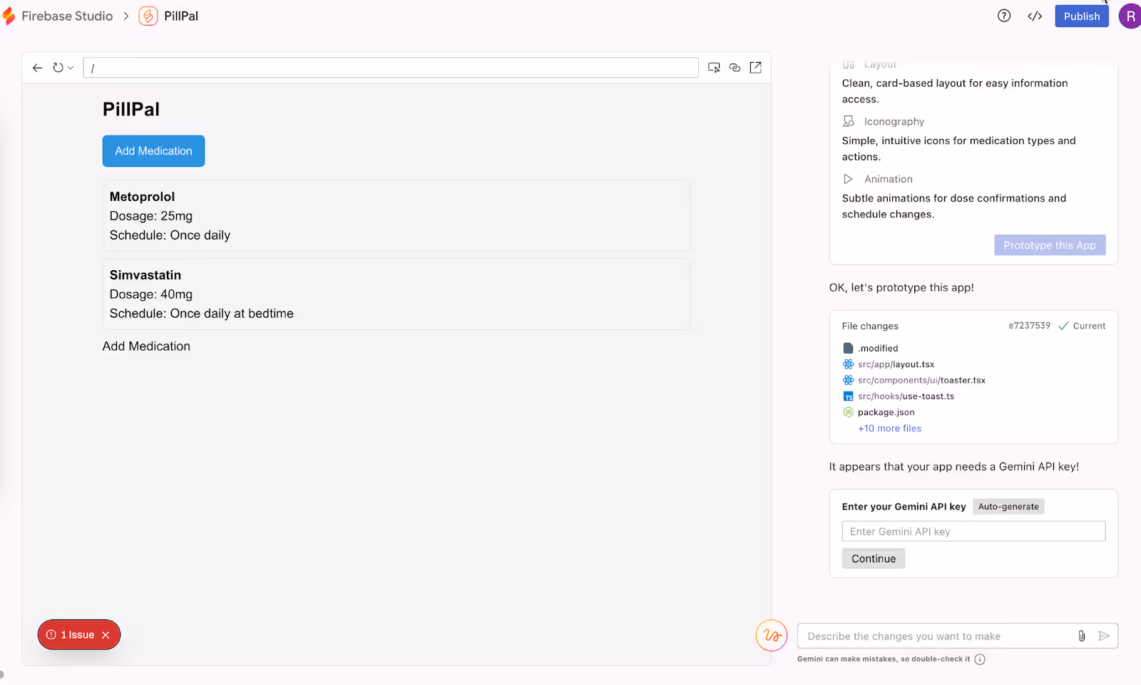This screenshot has width=1141, height=685.
Task: Click the Firebase Studio flame logo
Action: (x=9, y=16)
